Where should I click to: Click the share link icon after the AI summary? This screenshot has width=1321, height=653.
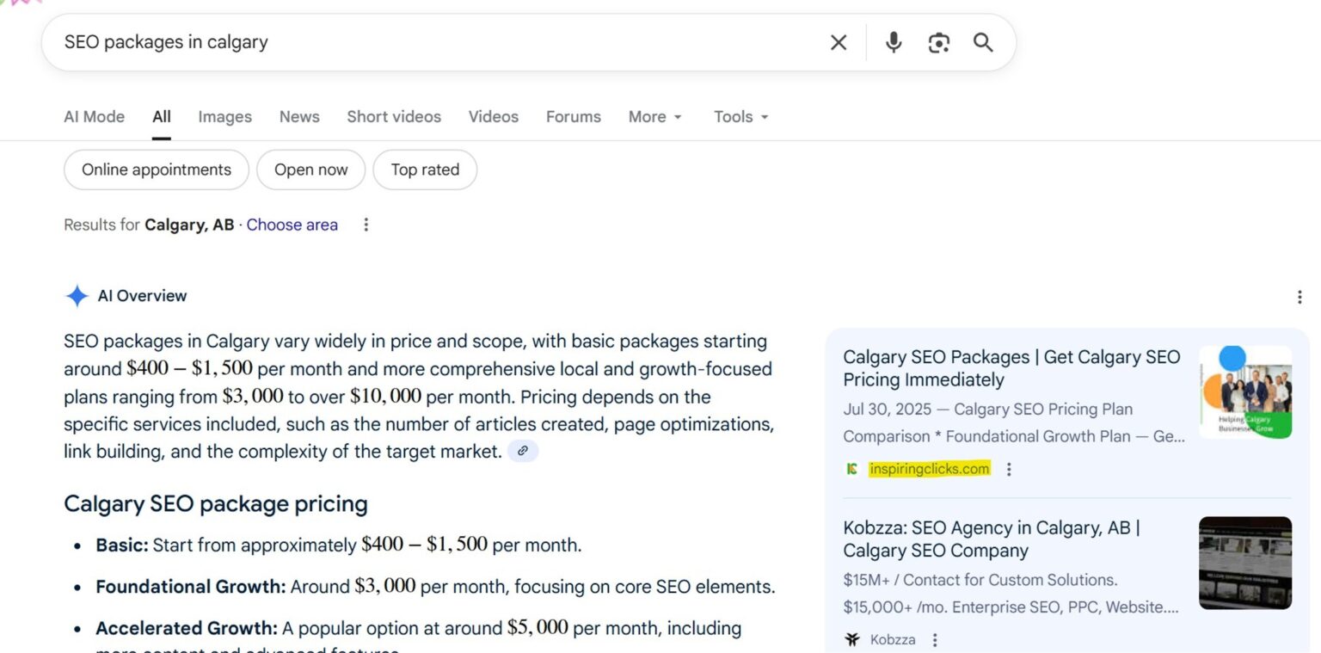(523, 451)
